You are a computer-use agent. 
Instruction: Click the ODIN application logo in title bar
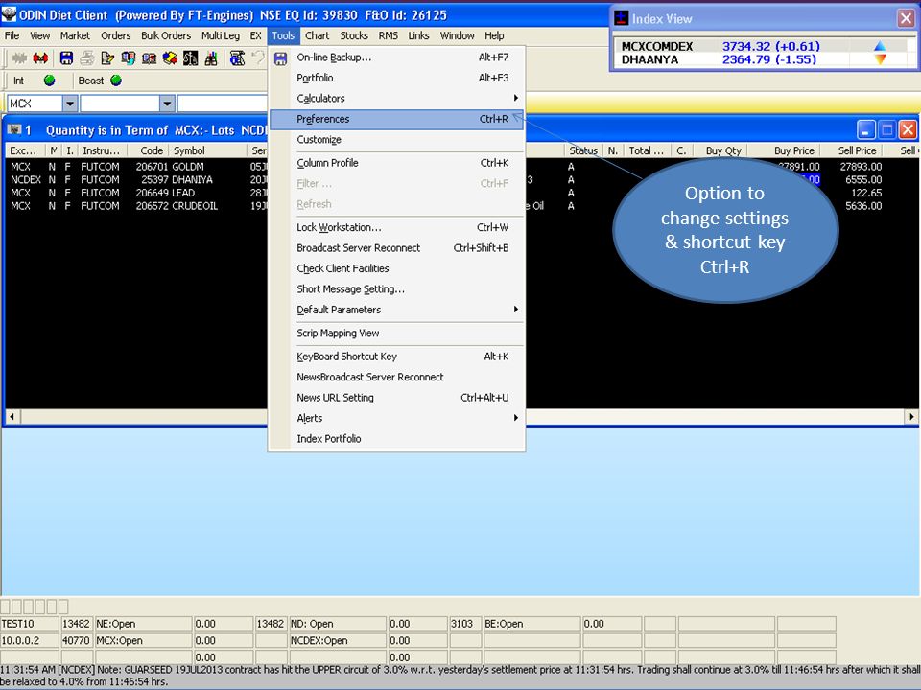(9, 14)
